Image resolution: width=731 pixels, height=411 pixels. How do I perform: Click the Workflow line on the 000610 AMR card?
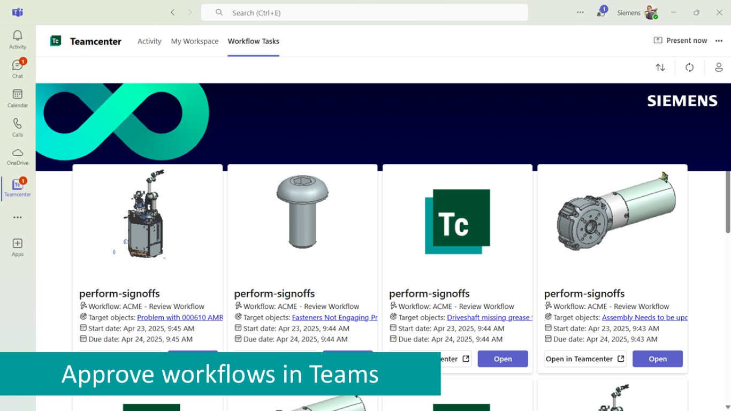pyautogui.click(x=146, y=307)
